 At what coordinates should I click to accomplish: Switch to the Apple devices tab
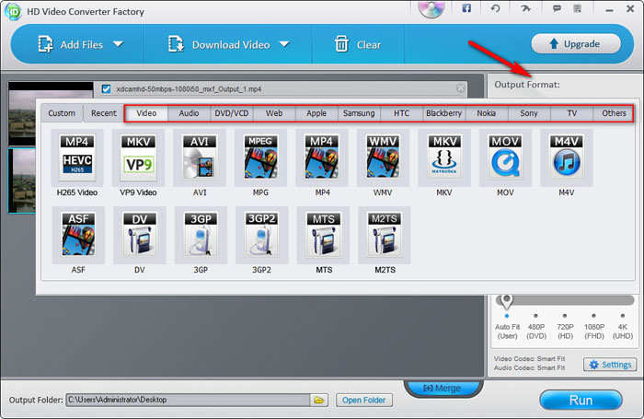(x=316, y=113)
